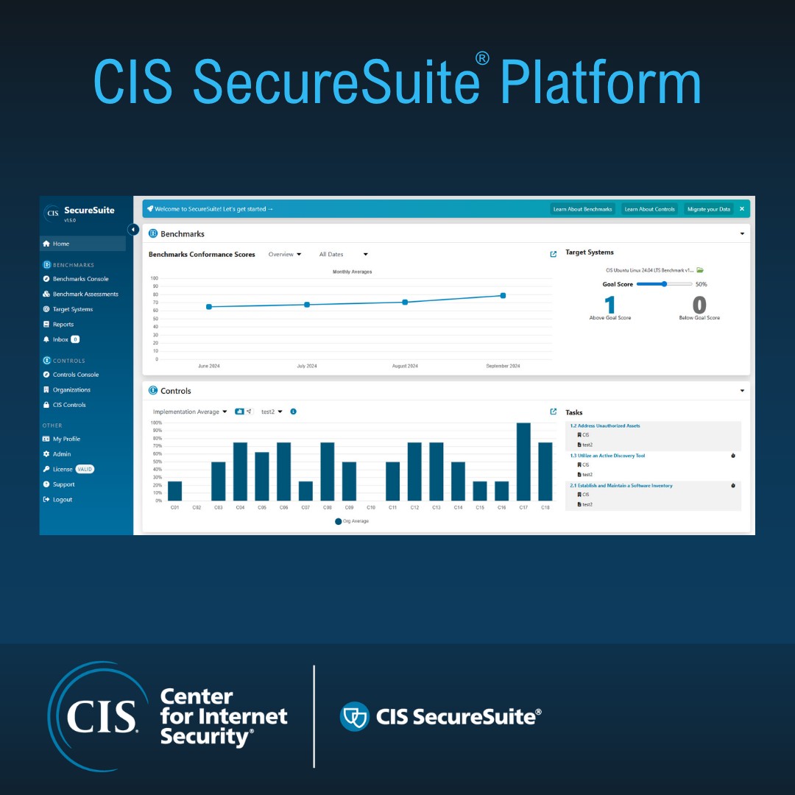Click the info icon next to test2
Image resolution: width=795 pixels, height=795 pixels.
(293, 411)
